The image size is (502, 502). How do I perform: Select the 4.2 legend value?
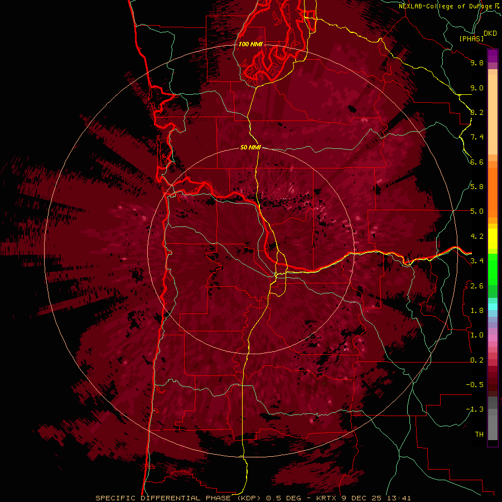click(477, 236)
